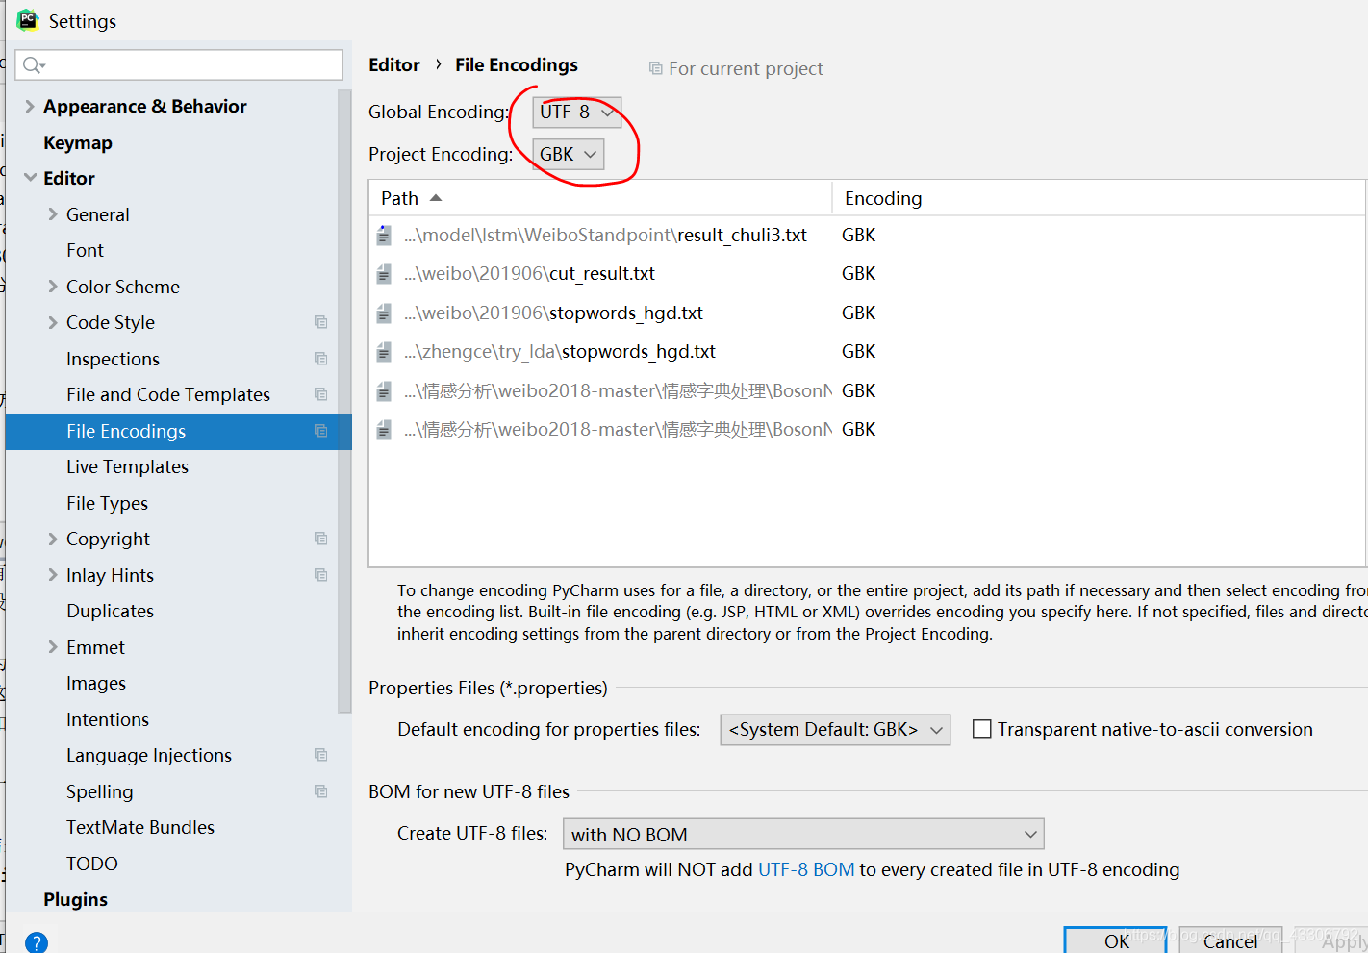Open Duplicates settings
This screenshot has width=1368, height=953.
click(110, 611)
